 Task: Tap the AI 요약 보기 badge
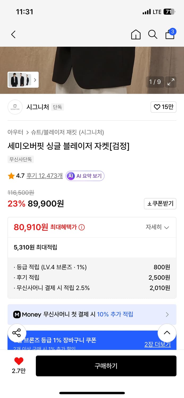(85, 176)
